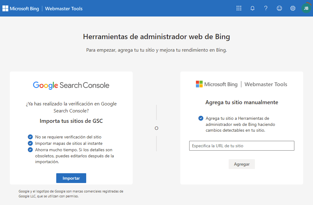Viewport: 313px width, 205px height.
Task: Click the Importar button
Action: [x=71, y=178]
